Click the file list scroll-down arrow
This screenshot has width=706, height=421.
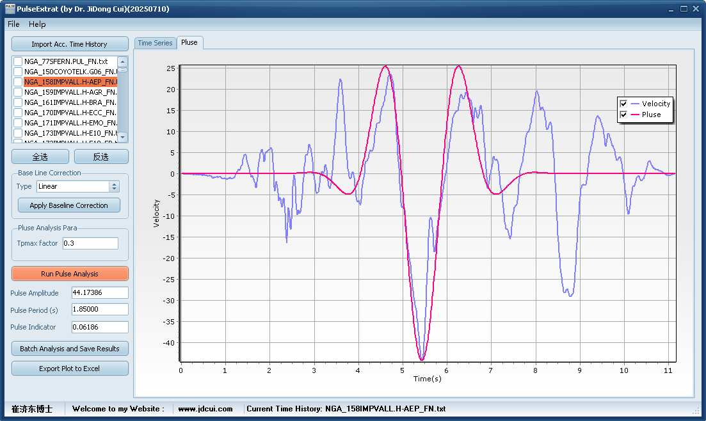point(123,137)
